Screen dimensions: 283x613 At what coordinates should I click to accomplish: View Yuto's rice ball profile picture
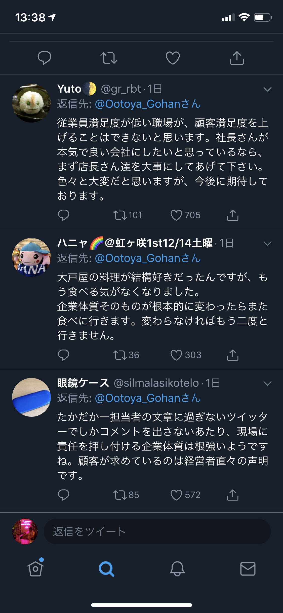tap(31, 103)
